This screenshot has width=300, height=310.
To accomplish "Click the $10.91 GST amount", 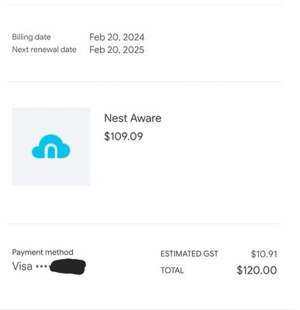I will pyautogui.click(x=264, y=254).
